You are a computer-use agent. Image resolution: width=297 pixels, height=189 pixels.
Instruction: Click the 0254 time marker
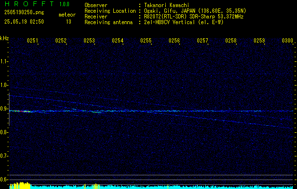118,41
